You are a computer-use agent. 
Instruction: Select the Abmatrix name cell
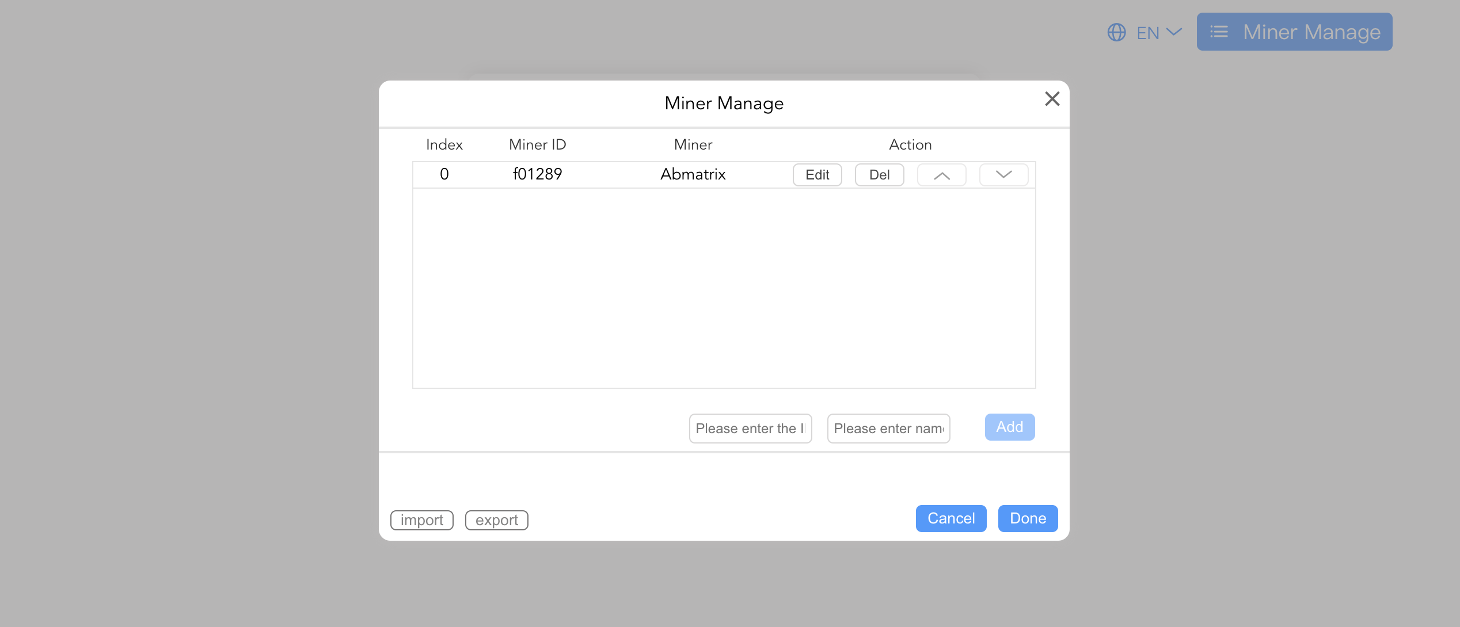tap(693, 174)
